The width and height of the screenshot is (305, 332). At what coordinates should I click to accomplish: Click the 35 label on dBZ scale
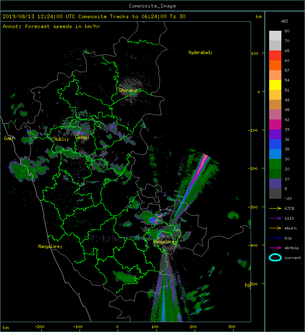287,149
